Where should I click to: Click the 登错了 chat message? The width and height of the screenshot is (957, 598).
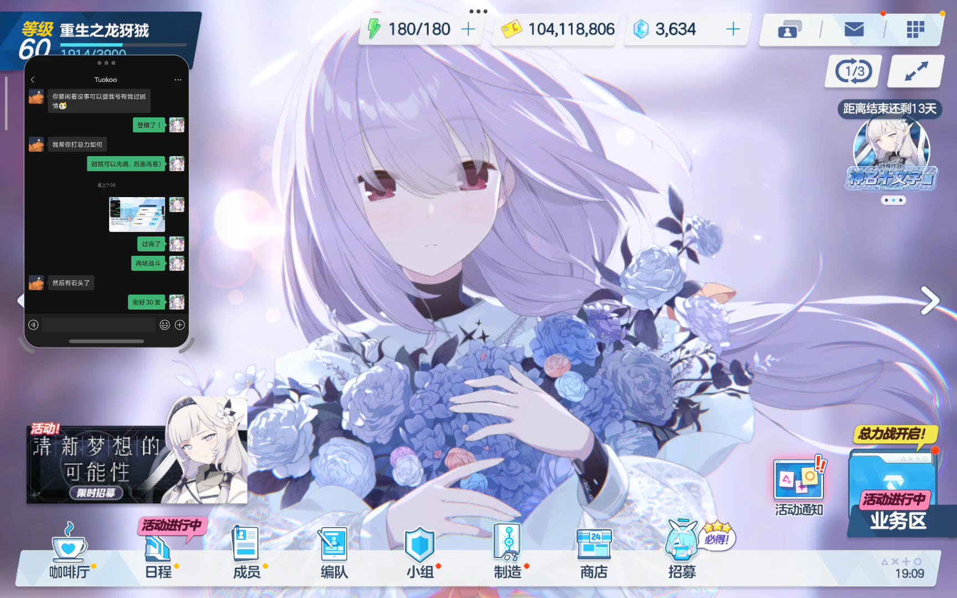pos(149,125)
